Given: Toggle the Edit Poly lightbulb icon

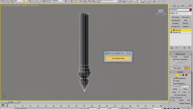Looking at the screenshot, I should [172, 30].
